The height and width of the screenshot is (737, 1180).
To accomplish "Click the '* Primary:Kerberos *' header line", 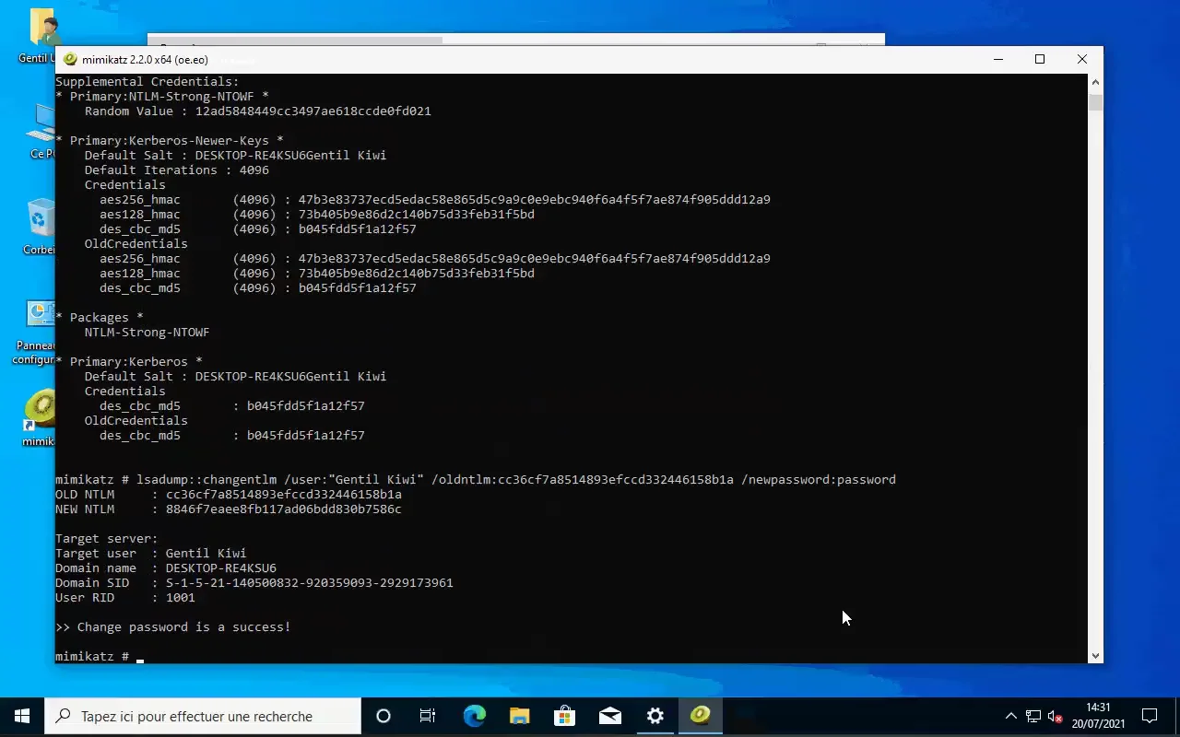I will tap(129, 362).
